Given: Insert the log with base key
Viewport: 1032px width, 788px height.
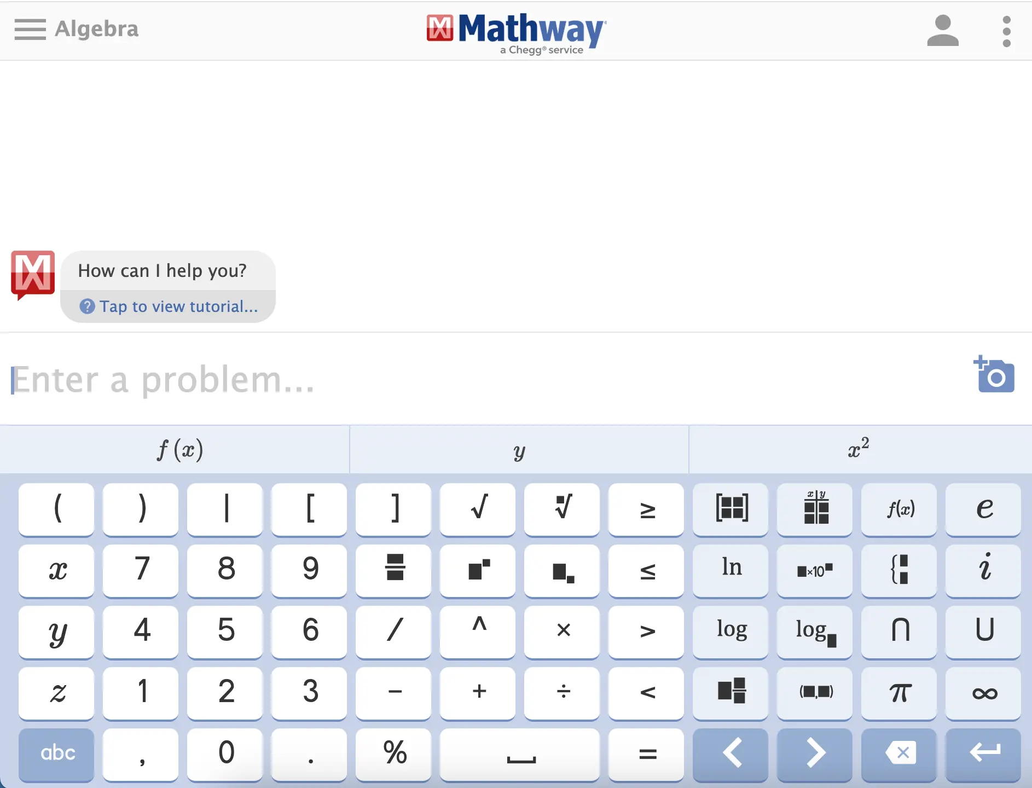Looking at the screenshot, I should (816, 631).
